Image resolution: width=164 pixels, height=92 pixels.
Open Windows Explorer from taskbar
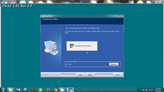[x=11, y=90]
